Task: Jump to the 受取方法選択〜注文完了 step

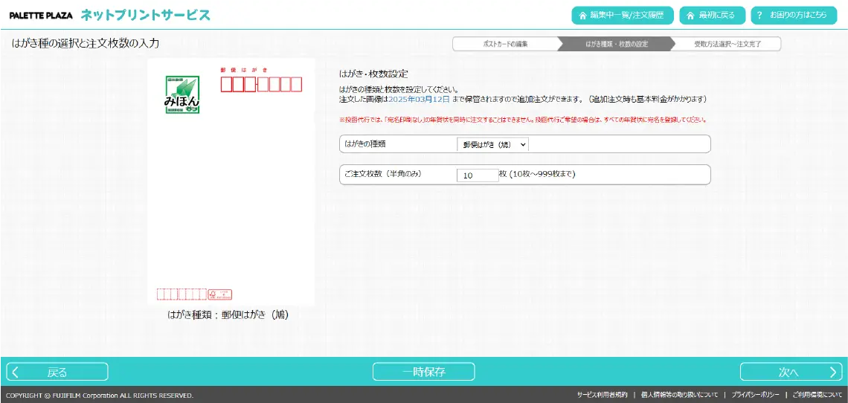Action: point(727,44)
